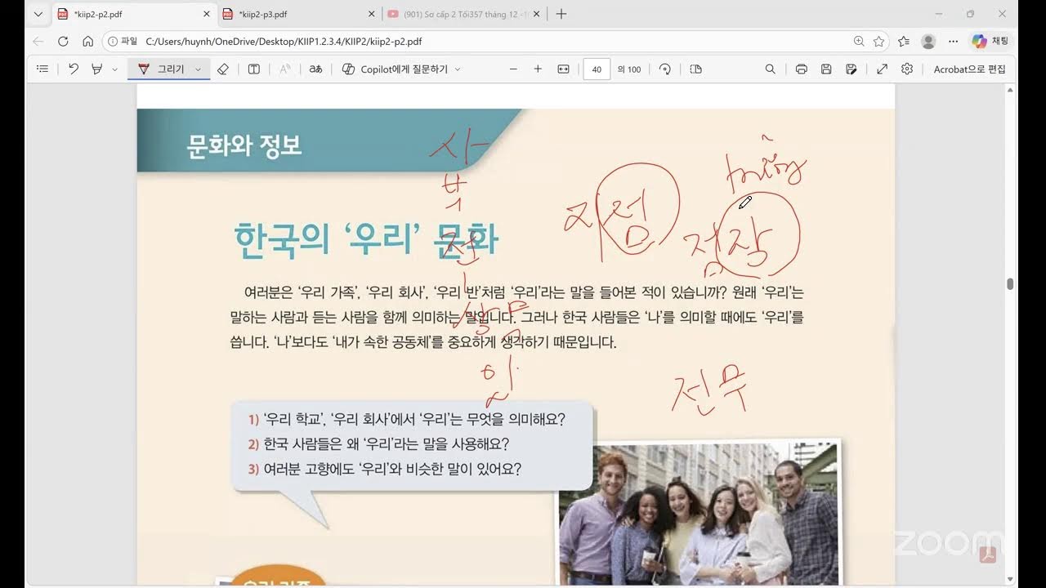This screenshot has width=1046, height=588.
Task: Go to the browser home page
Action: (87, 41)
